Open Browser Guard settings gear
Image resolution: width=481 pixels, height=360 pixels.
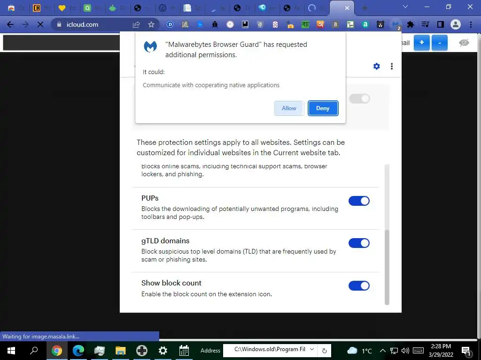coord(376,66)
